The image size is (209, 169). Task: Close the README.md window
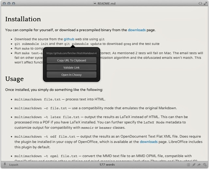(4, 4)
